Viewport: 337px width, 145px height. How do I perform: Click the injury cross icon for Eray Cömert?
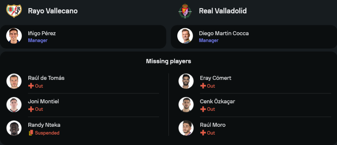pyautogui.click(x=203, y=86)
